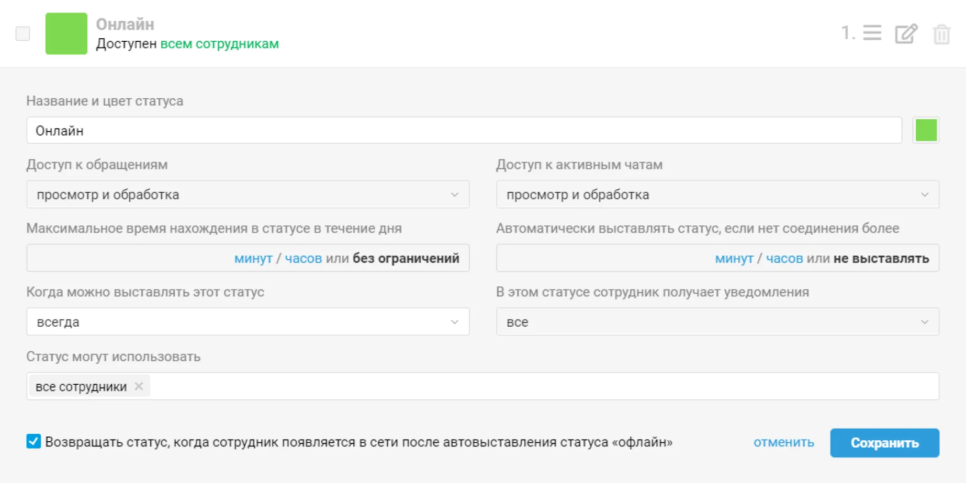The image size is (966, 483).
Task: Click the reorder handle icon next to number 1
Action: 872,33
